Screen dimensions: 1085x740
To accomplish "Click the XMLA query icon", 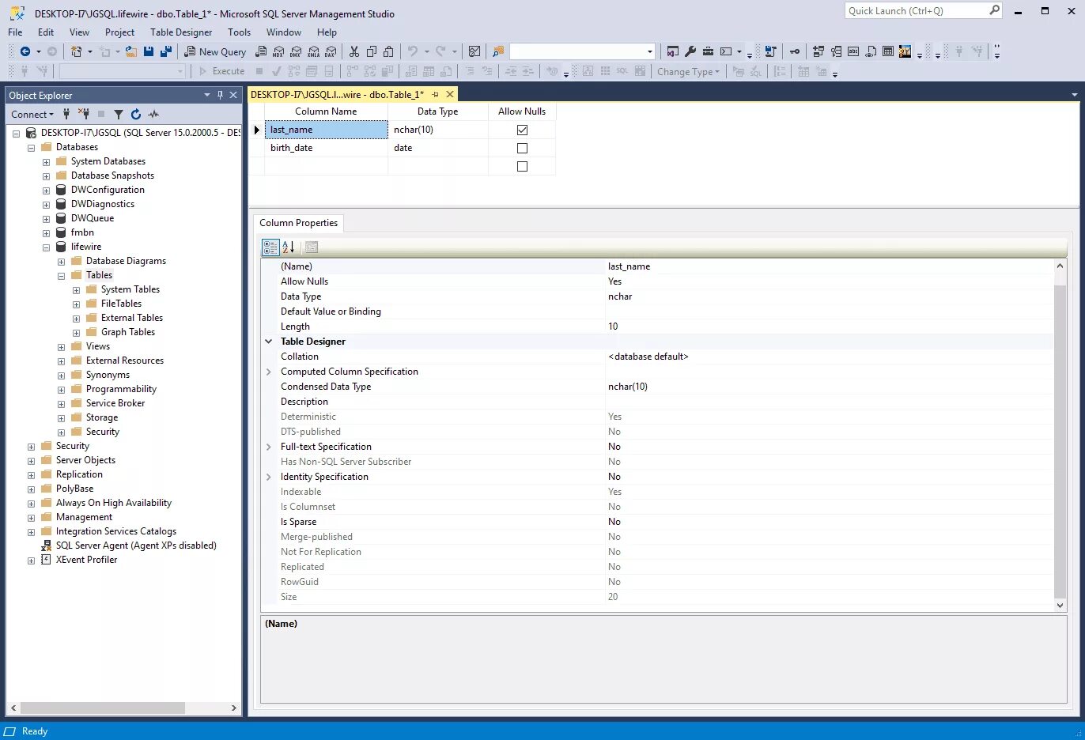I will (313, 51).
